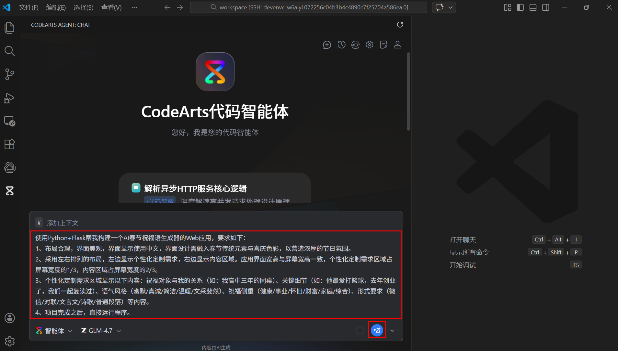The height and width of the screenshot is (351, 618).
Task: Send the chat message
Action: pyautogui.click(x=377, y=330)
